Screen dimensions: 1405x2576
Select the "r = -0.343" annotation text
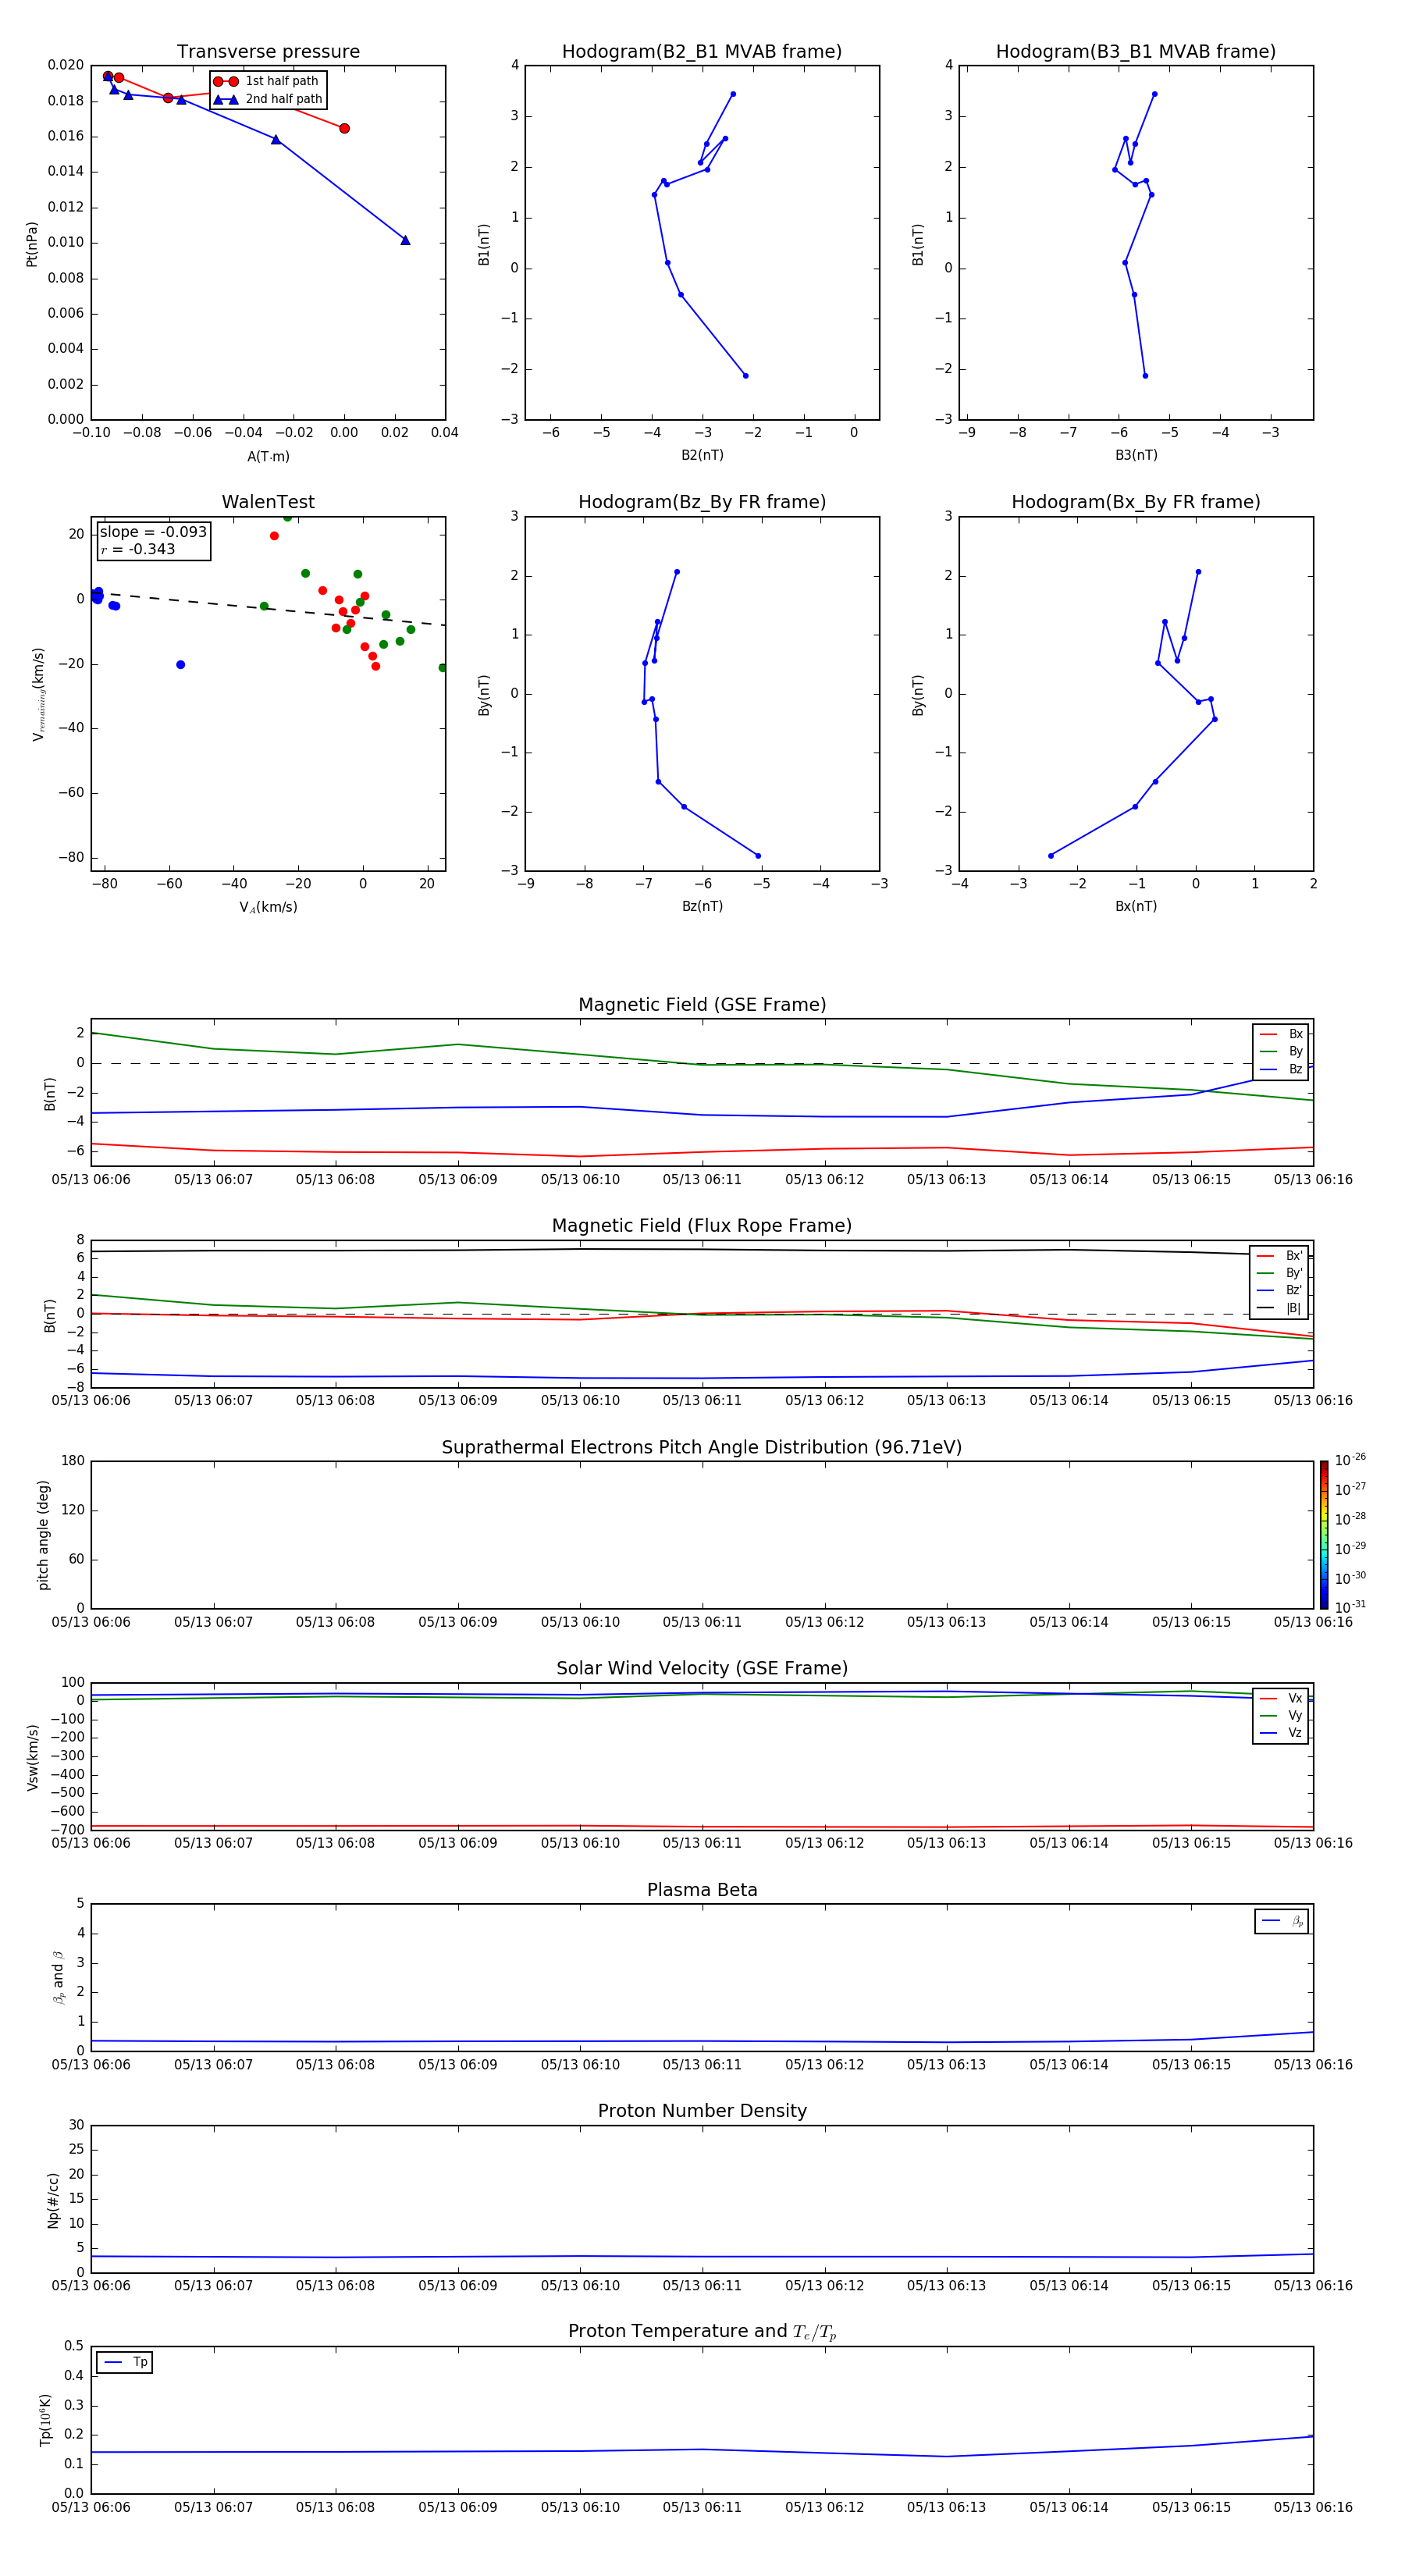(x=138, y=549)
